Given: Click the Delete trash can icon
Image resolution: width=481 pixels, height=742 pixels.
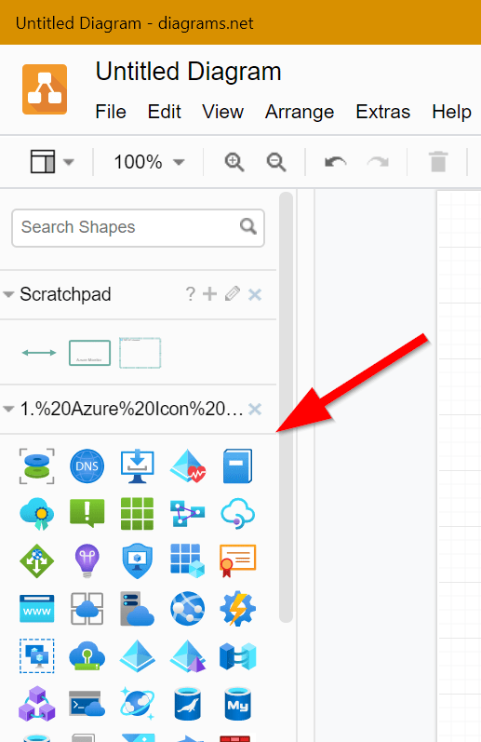Looking at the screenshot, I should pos(438,161).
